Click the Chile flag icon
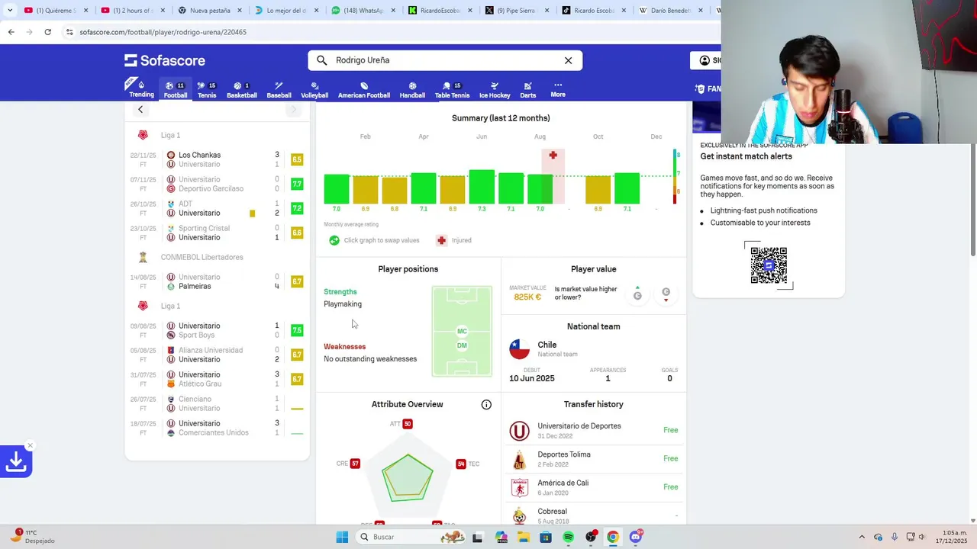Screen dimensions: 977x549 (x=520, y=349)
